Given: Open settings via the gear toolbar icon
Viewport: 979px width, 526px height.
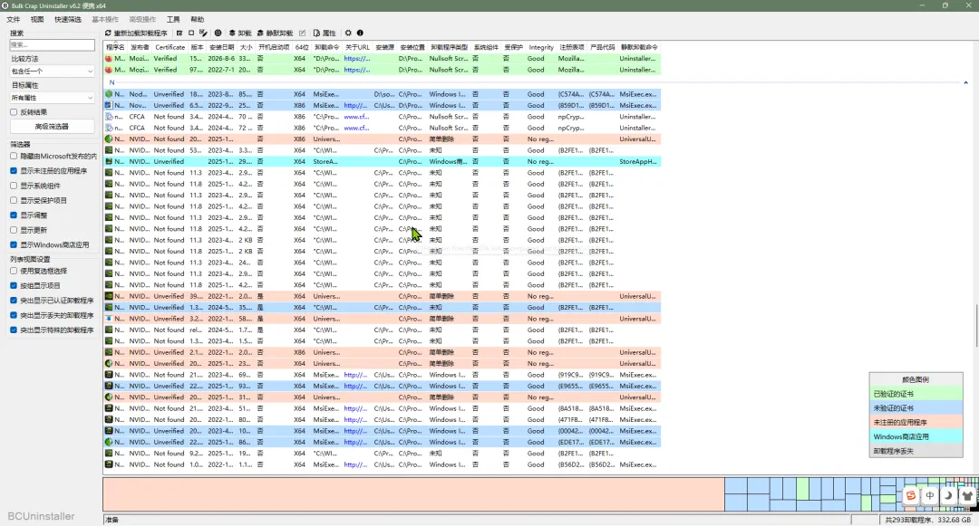Looking at the screenshot, I should [348, 33].
